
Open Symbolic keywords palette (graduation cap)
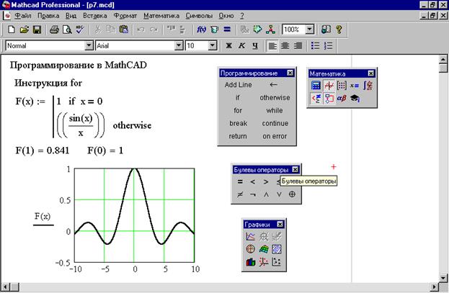[355, 99]
